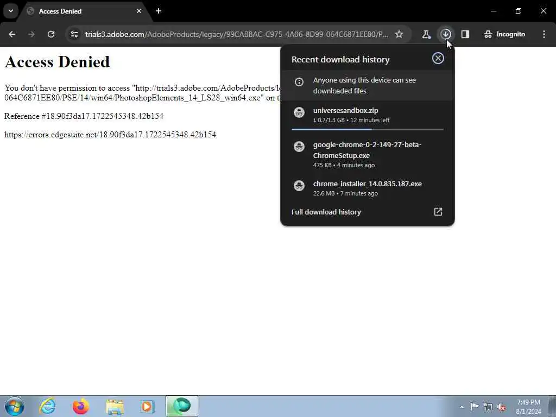Open network status tray icon
This screenshot has width=556, height=417.
pyautogui.click(x=488, y=407)
